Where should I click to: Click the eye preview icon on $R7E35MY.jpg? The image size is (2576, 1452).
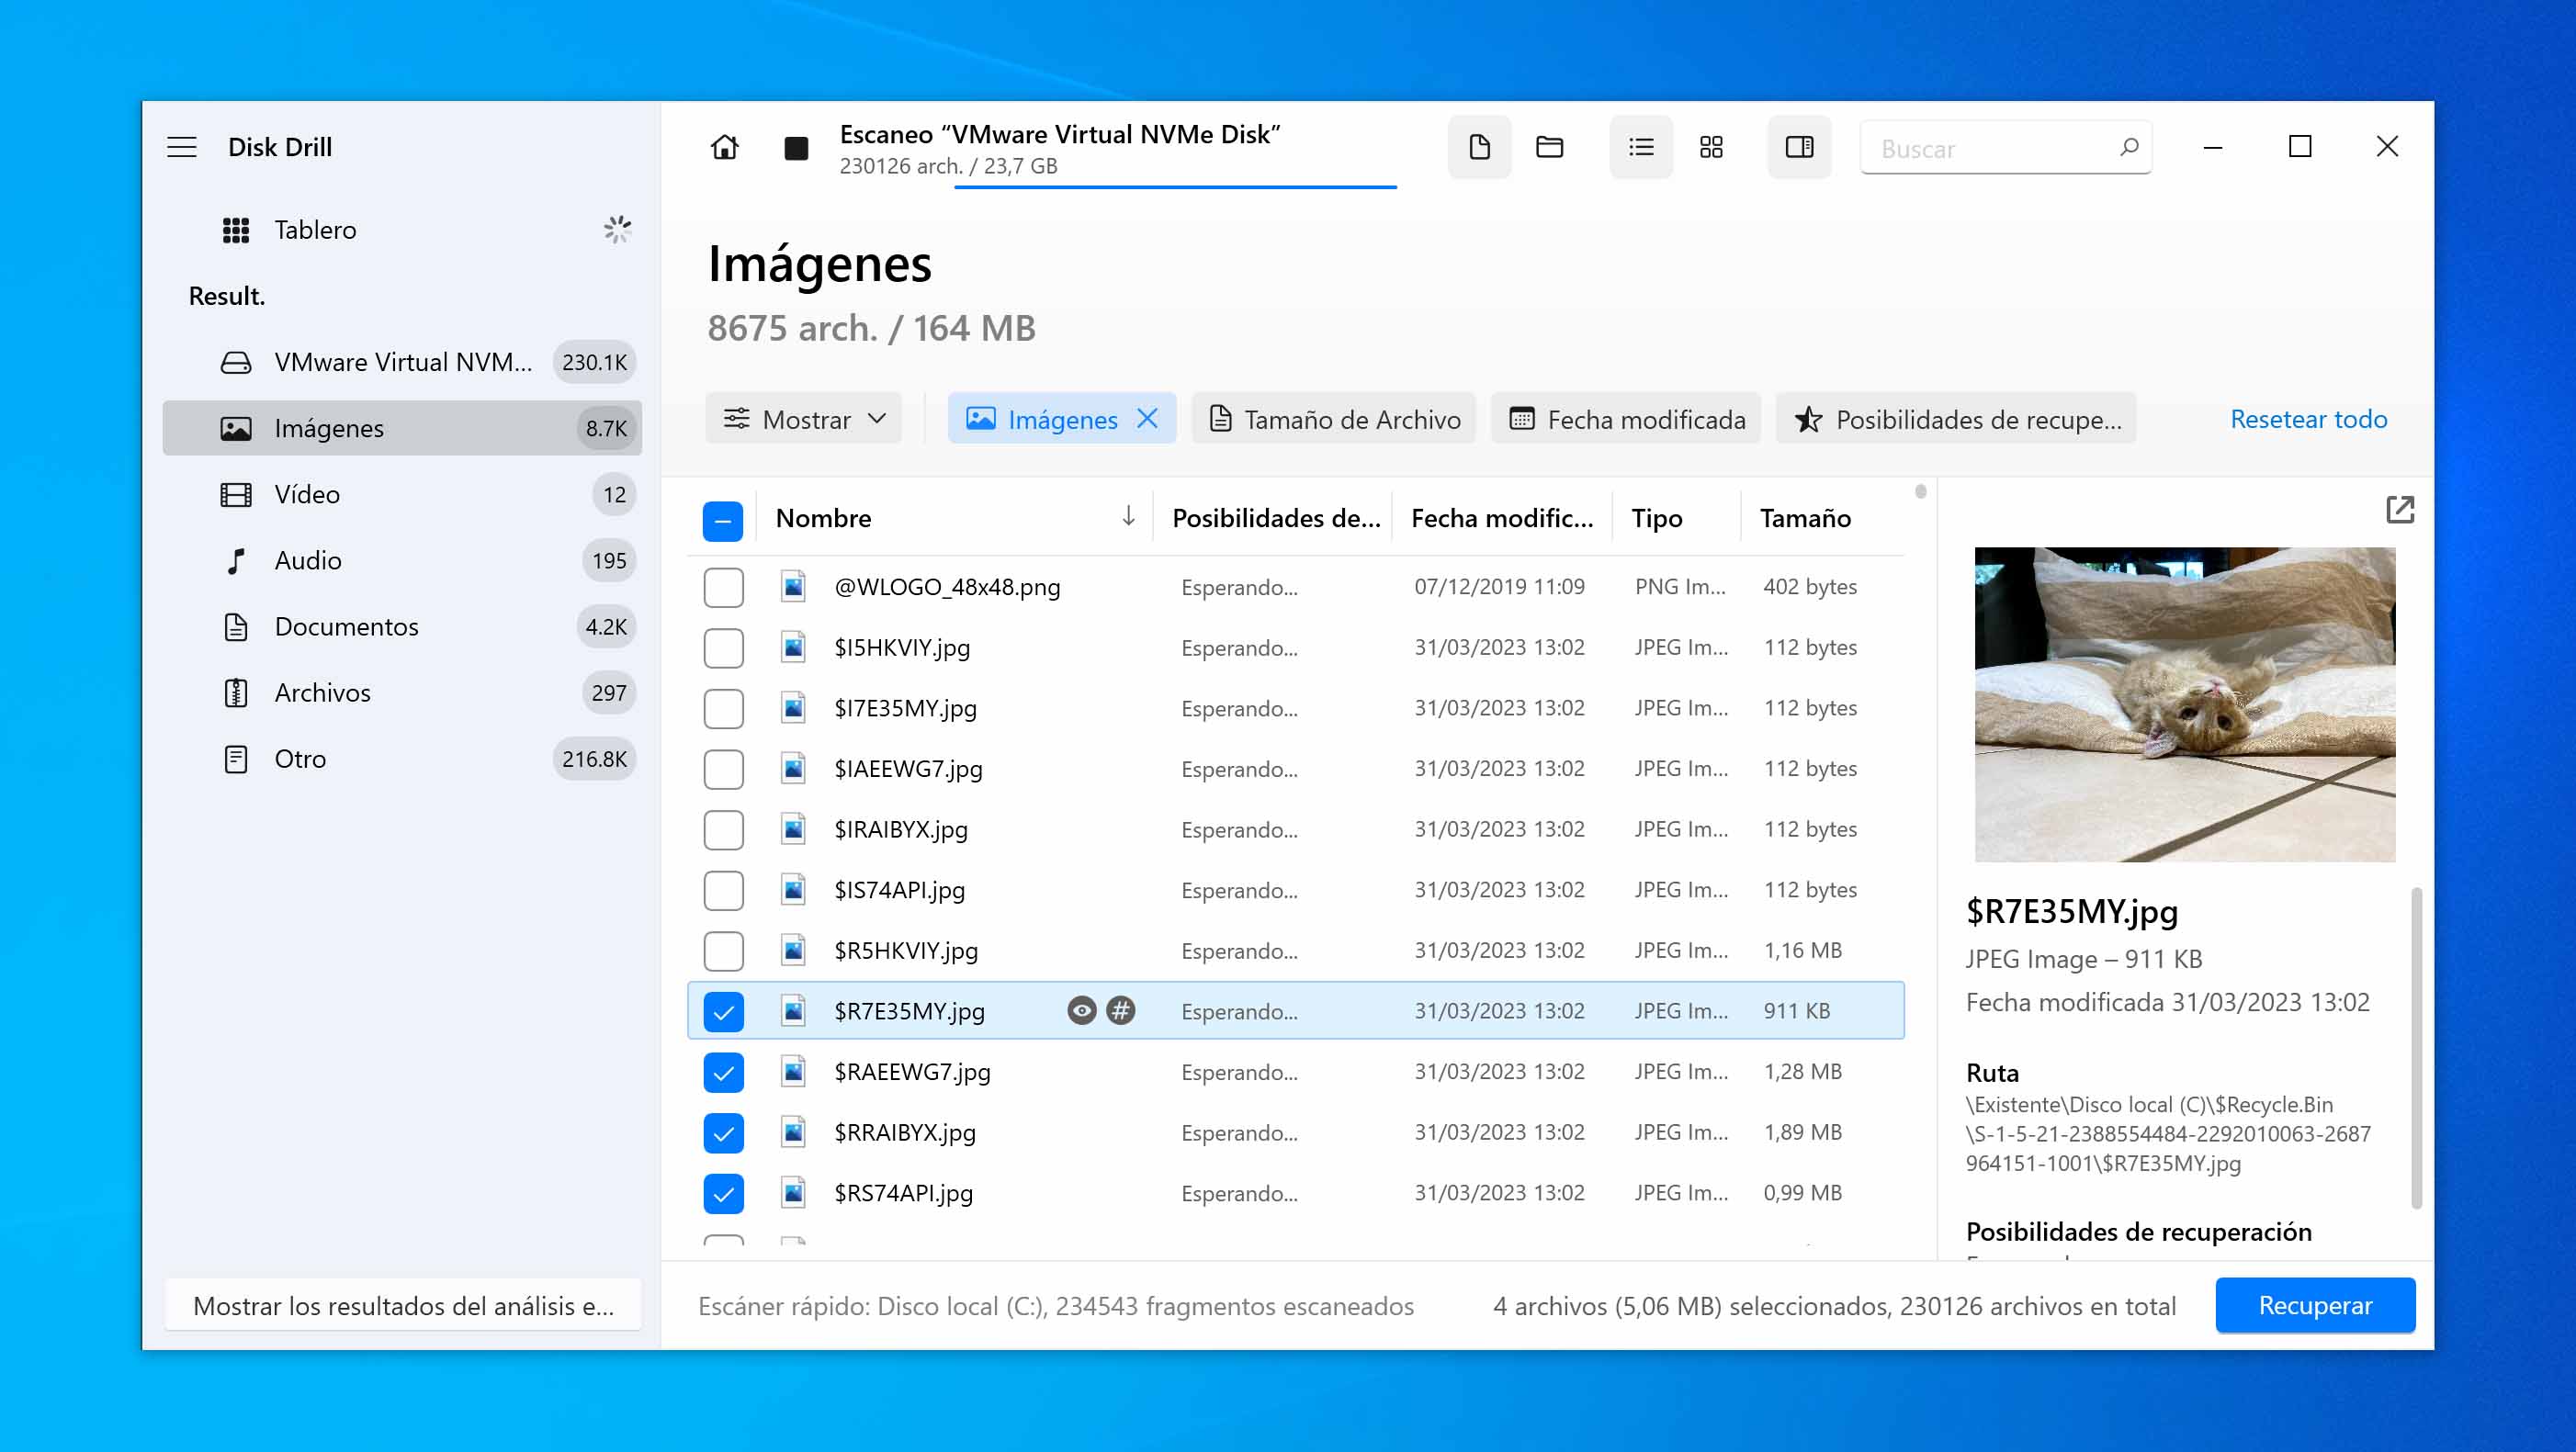click(x=1081, y=1011)
